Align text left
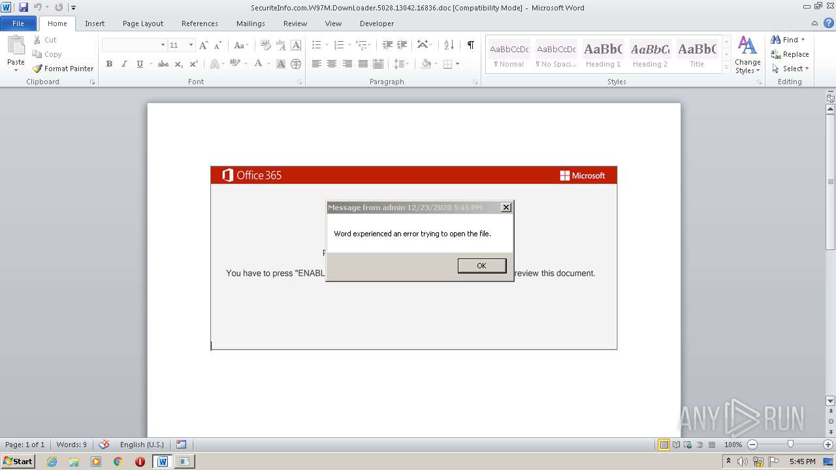 pos(317,64)
